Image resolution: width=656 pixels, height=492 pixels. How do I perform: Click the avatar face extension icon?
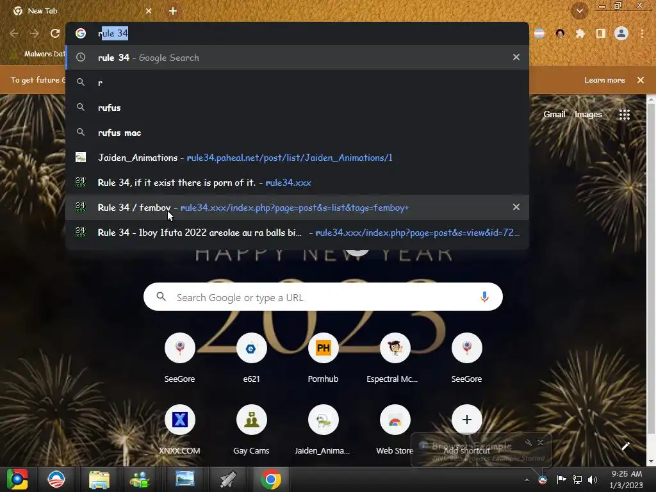(x=560, y=33)
